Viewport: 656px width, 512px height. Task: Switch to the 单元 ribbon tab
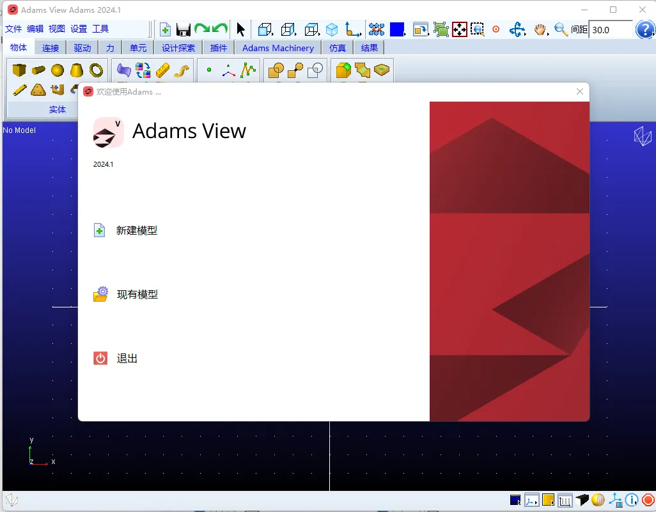coord(138,48)
